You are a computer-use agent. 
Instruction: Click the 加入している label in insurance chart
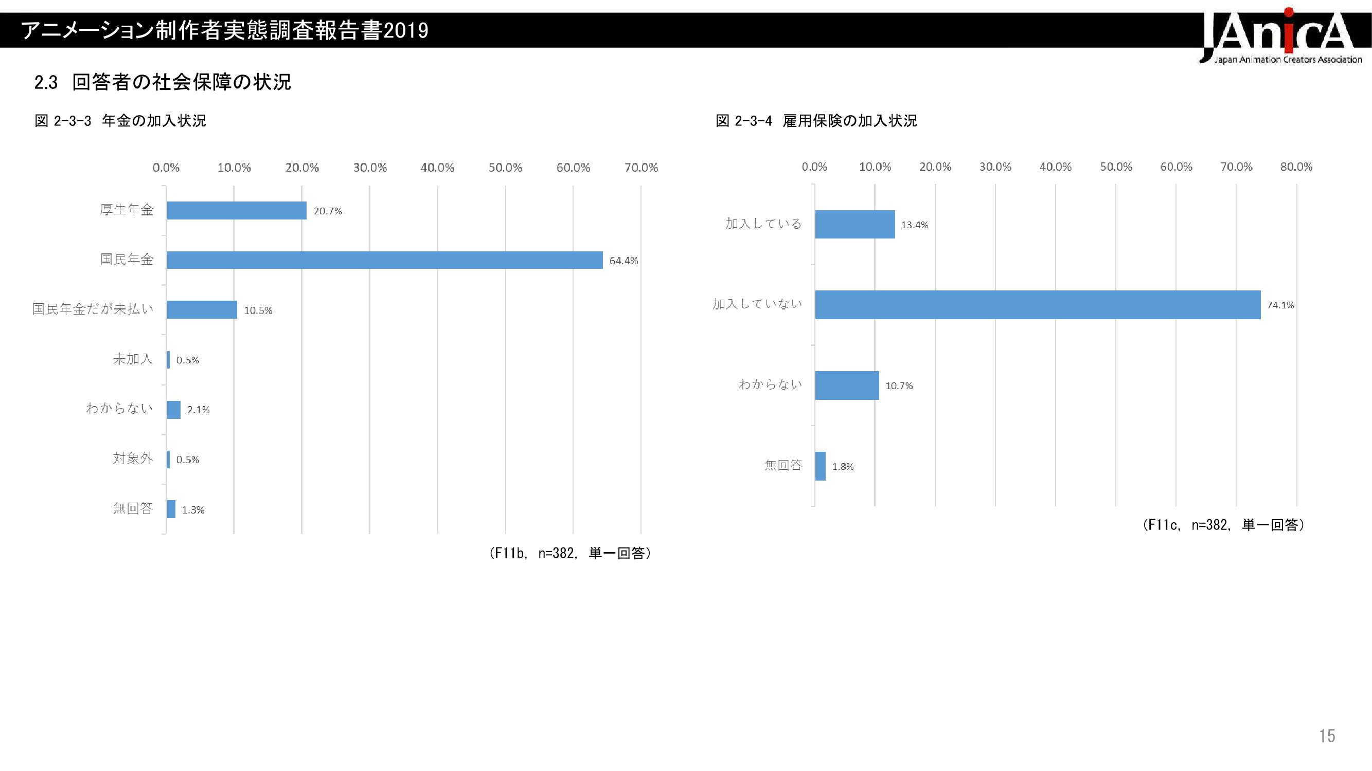click(764, 224)
